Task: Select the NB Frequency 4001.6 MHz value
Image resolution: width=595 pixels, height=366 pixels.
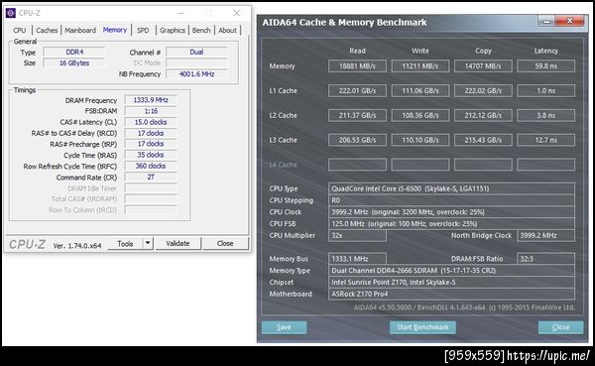Action: tap(196, 74)
